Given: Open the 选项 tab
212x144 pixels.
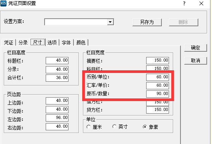Looking at the screenshot, I should click(52, 43).
